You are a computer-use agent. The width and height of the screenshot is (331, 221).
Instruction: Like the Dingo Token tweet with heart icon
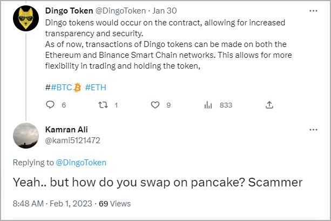point(155,105)
